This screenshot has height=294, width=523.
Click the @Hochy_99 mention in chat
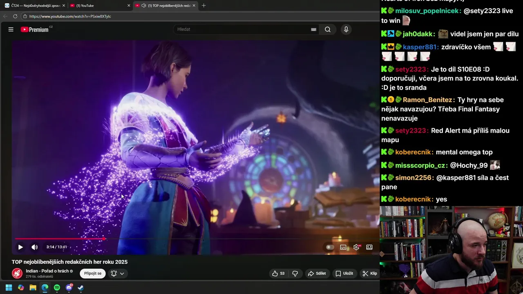tap(469, 165)
